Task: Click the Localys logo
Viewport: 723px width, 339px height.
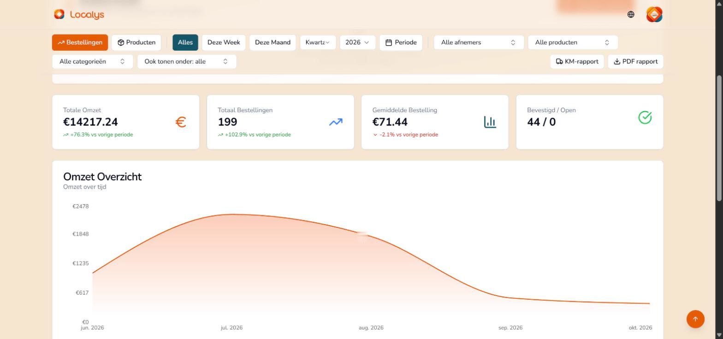Action: 79,14
